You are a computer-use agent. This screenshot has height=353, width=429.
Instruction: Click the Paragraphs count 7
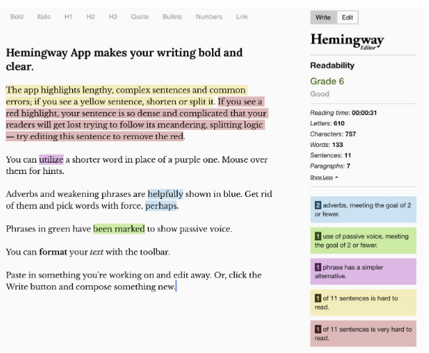[348, 166]
